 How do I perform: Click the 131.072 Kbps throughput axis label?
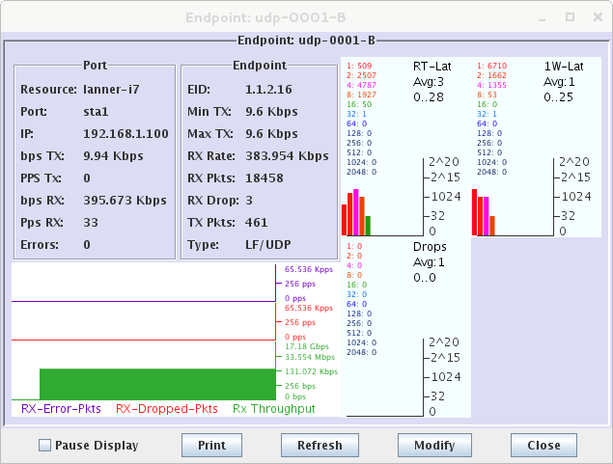click(311, 371)
